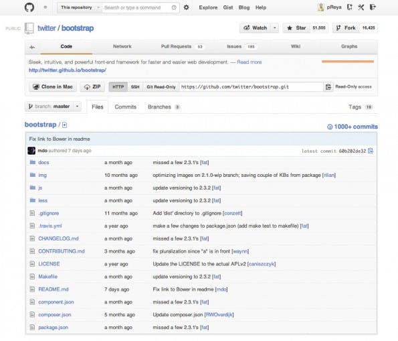Open pReya user avatar

[x=320, y=7]
